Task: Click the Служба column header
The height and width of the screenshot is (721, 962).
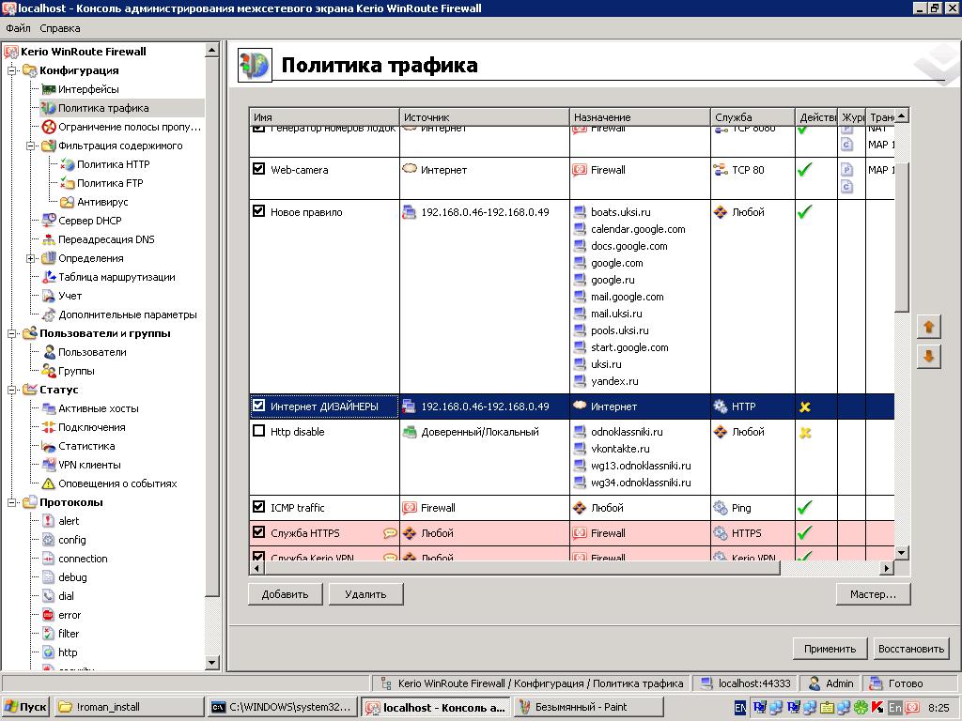Action: 753,116
